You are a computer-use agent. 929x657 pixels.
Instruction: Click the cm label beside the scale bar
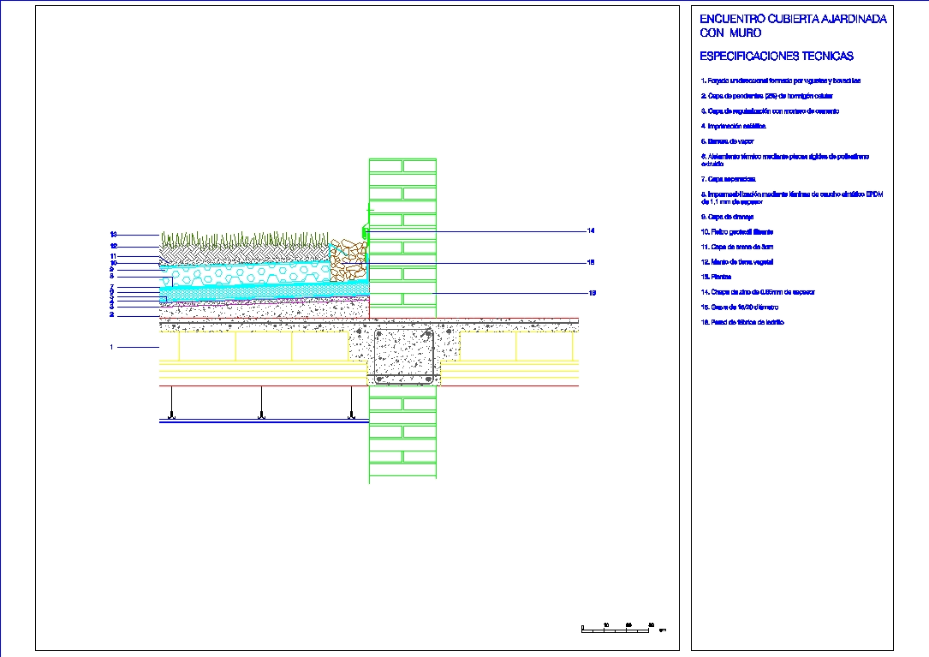[x=661, y=629]
